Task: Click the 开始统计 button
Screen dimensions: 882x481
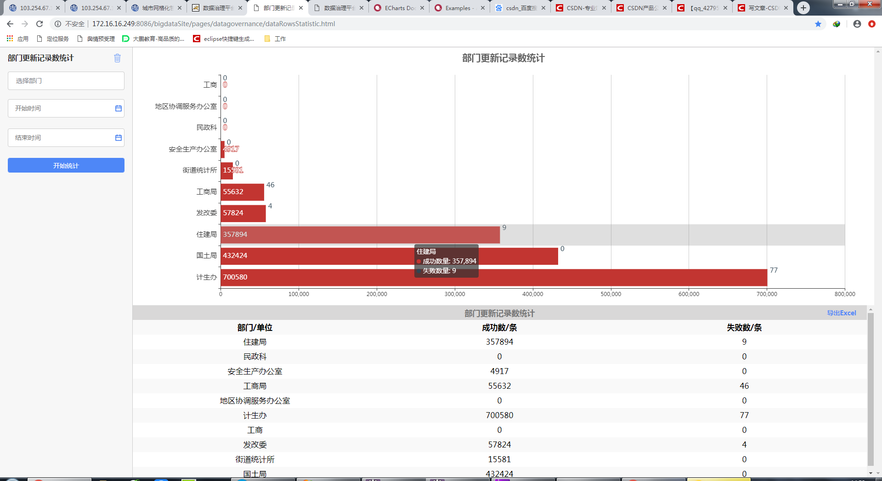Action: (66, 165)
